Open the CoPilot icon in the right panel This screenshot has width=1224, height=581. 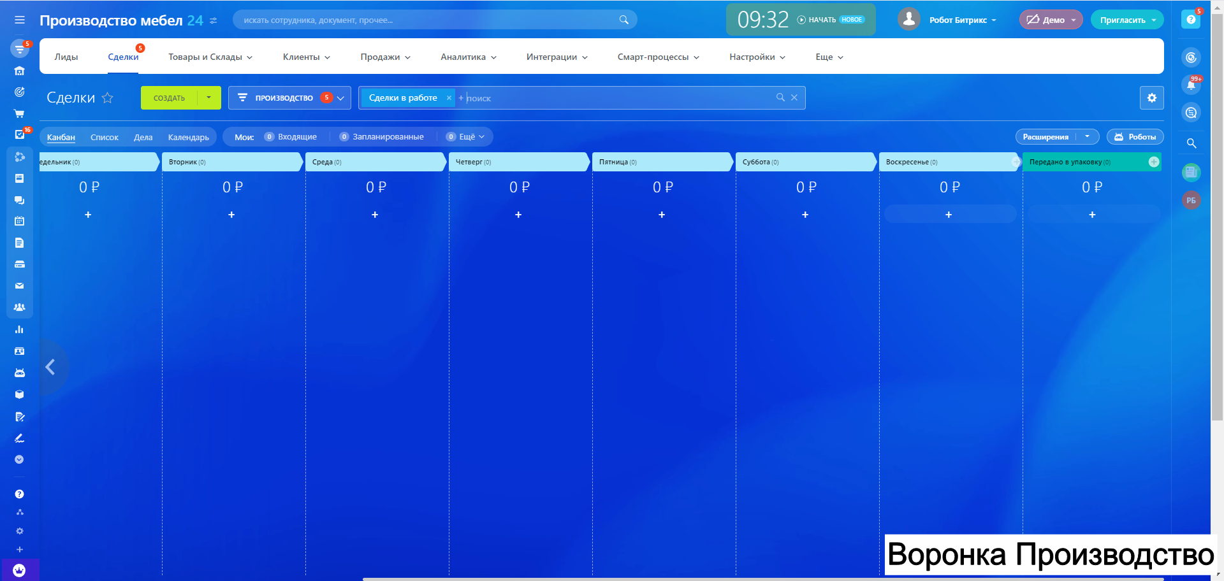[1191, 57]
